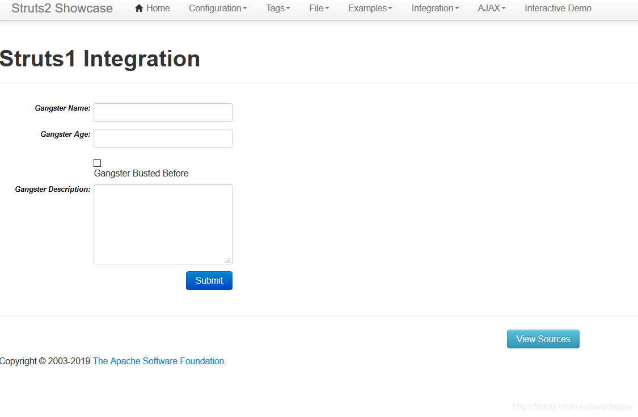Open the Struts2 Showcase brand link
Screen dimensions: 638x417
(x=62, y=8)
